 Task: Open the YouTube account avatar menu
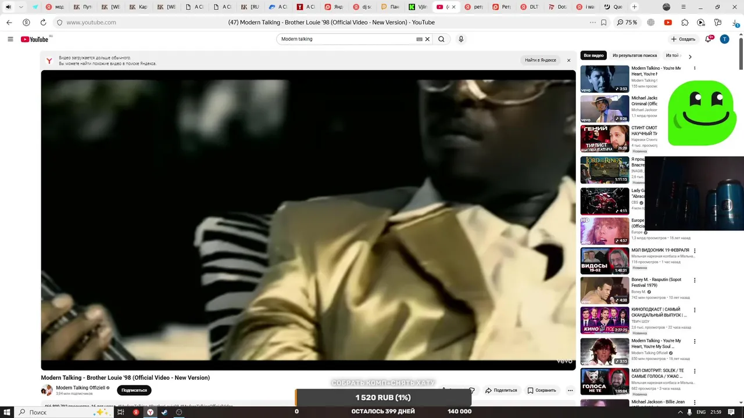tap(724, 39)
